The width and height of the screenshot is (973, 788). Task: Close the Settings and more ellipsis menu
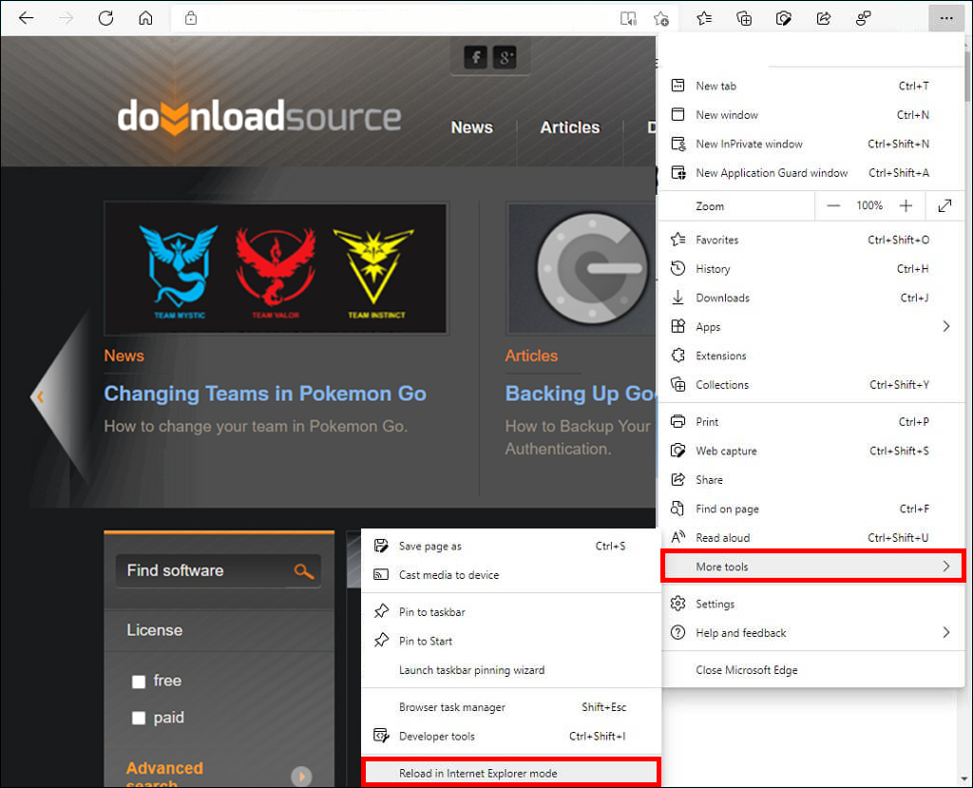click(x=945, y=19)
